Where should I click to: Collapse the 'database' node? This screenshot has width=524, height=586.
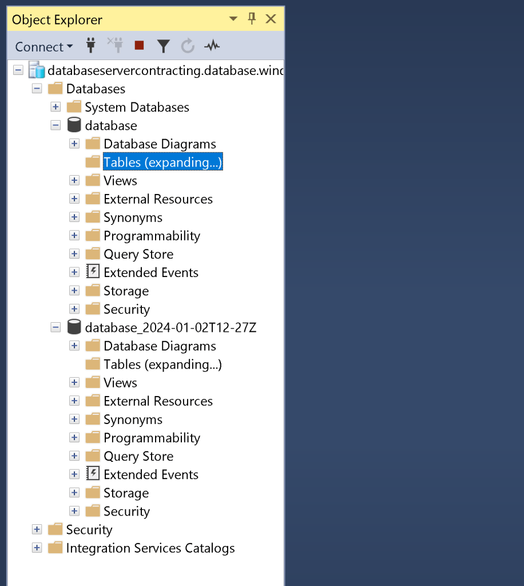(x=55, y=125)
